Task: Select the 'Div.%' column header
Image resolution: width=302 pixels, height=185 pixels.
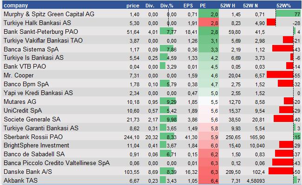Action: 167,6
